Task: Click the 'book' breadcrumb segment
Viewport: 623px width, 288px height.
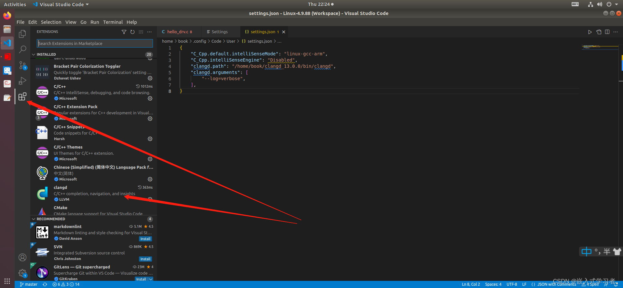Action: 183,41
